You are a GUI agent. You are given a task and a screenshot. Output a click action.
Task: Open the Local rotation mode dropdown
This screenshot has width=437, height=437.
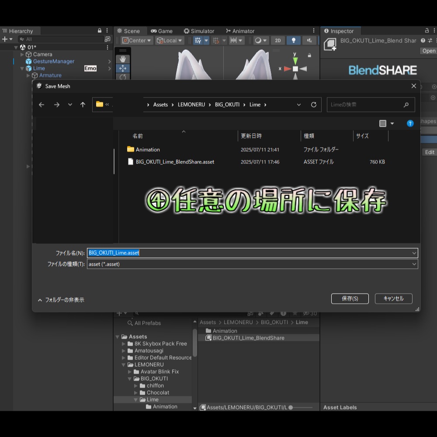(x=170, y=41)
